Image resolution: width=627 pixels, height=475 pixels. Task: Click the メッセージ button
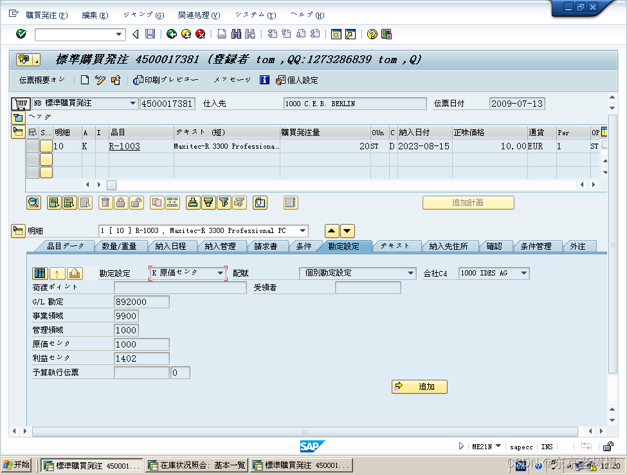pyautogui.click(x=232, y=80)
